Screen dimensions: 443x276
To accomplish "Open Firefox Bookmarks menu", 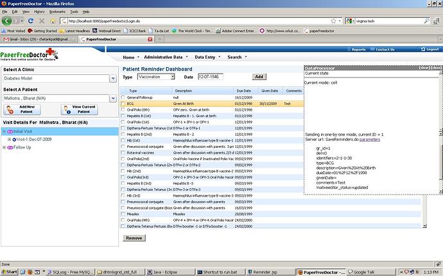I will pos(57,12).
